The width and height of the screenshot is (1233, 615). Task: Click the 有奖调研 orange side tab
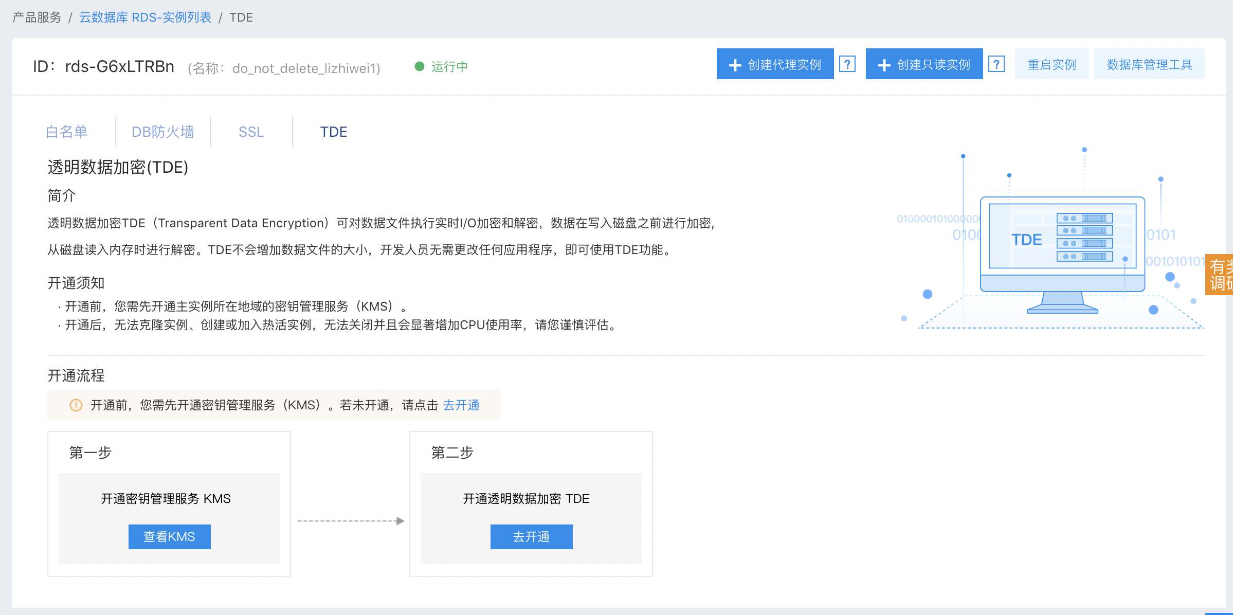point(1220,275)
